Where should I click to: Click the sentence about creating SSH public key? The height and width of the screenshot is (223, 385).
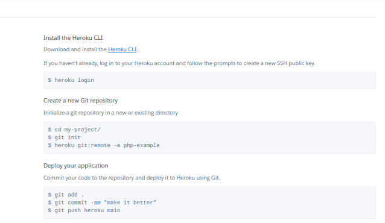click(x=179, y=63)
